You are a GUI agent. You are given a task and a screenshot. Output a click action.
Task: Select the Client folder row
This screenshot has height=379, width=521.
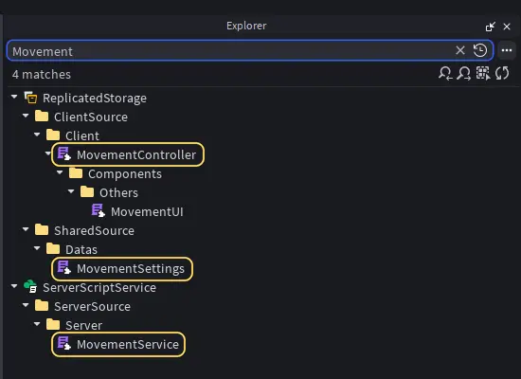(x=82, y=136)
